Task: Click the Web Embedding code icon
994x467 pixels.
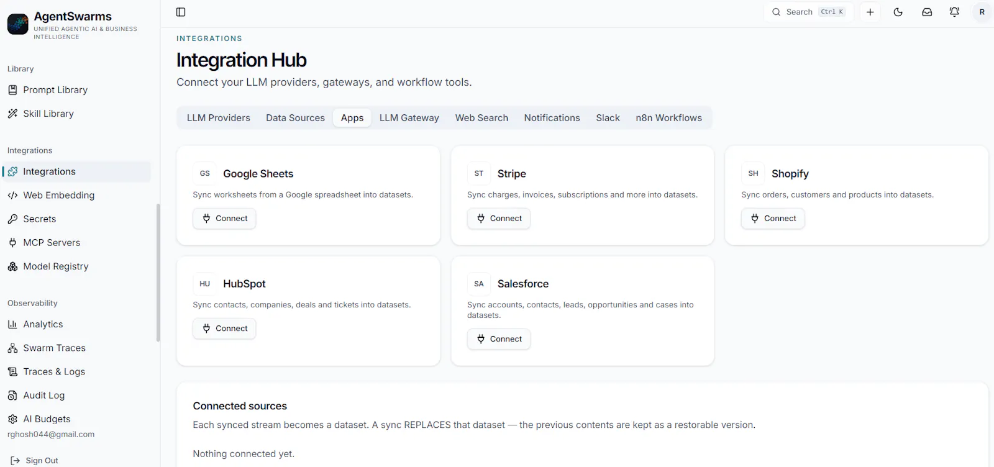Action: (12, 195)
